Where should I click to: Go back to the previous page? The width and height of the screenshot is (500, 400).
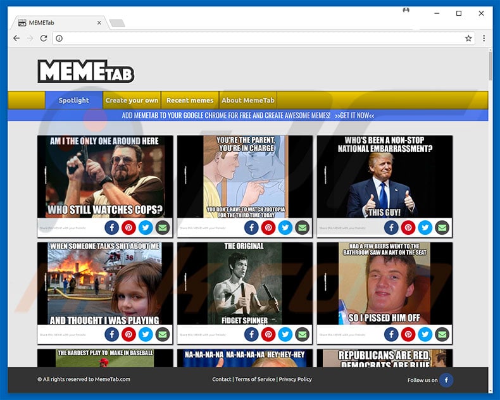tap(16, 38)
